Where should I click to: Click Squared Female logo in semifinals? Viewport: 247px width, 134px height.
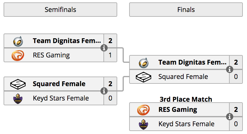(18, 84)
